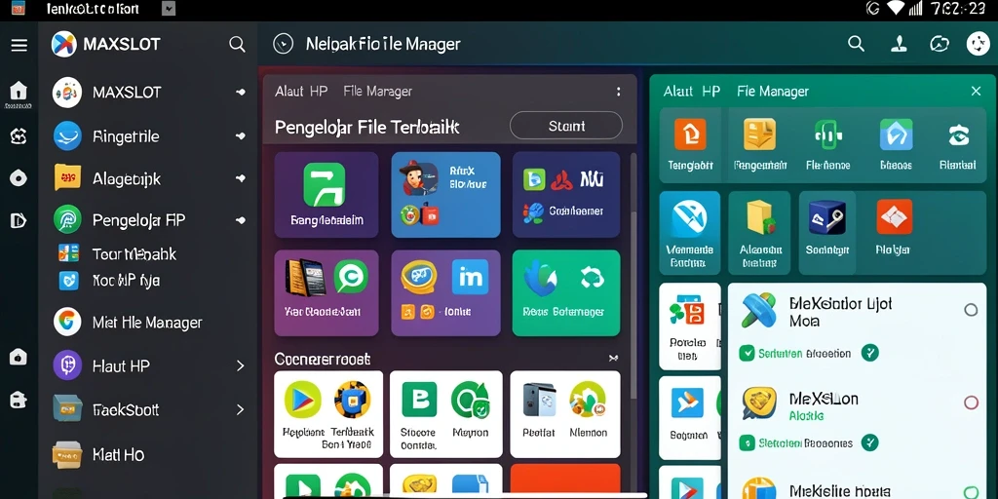Go to the home icon in left rail
998x499 pixels.
pos(19,91)
